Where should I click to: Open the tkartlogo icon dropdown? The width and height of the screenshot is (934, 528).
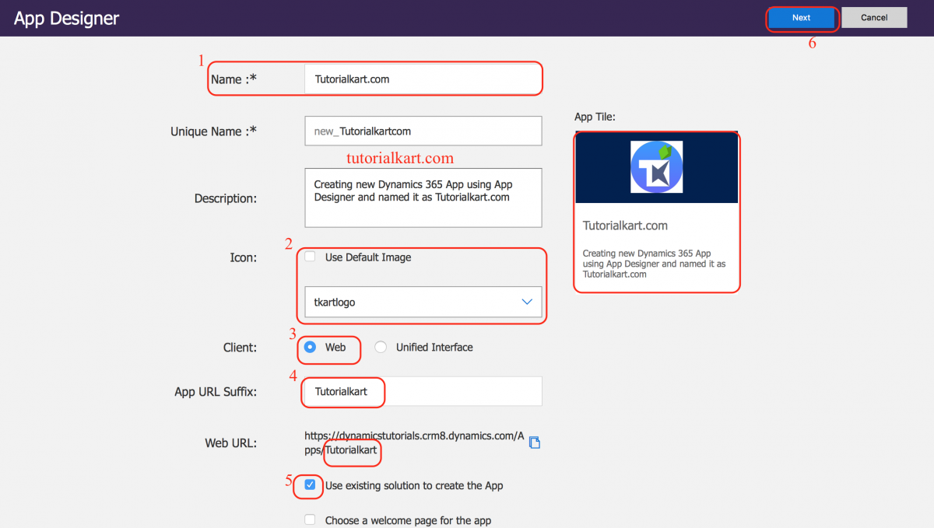pyautogui.click(x=423, y=302)
